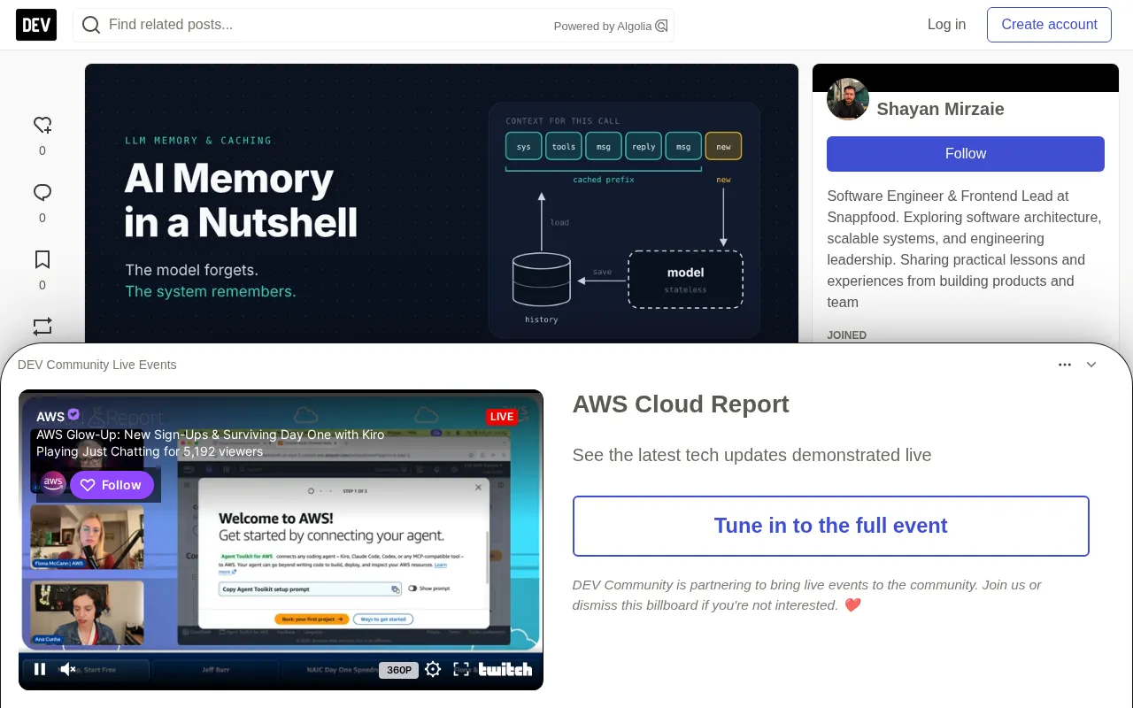Viewport: 1133px width, 708px height.
Task: Click the author bio starting Software Engineer
Action: (965, 249)
